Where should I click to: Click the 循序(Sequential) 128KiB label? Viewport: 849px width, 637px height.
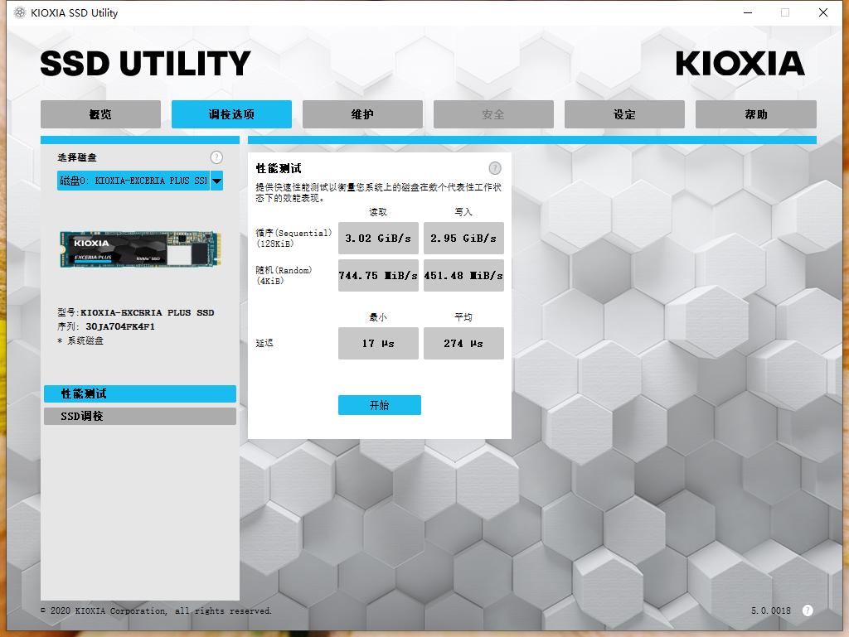pyautogui.click(x=294, y=238)
